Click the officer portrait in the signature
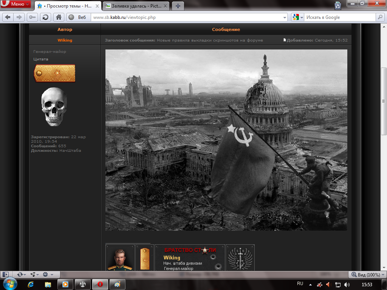Viewport: 387px width, 290px height. [x=120, y=258]
